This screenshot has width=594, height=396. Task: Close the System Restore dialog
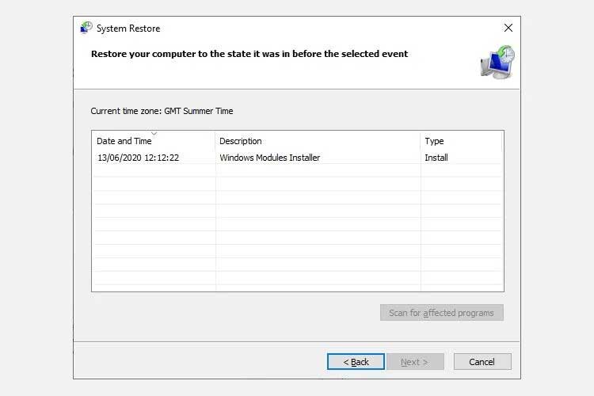(x=508, y=29)
